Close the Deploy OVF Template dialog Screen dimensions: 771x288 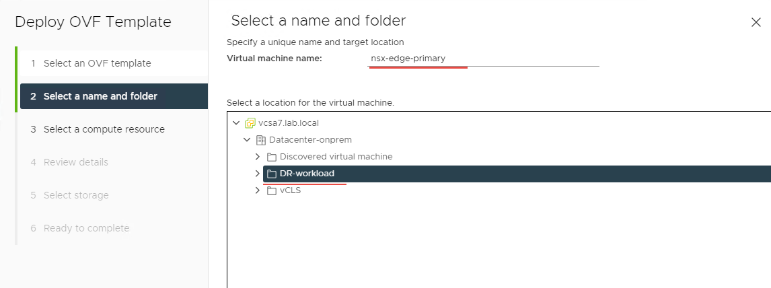coord(756,22)
